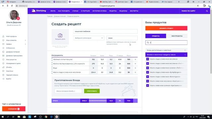Open Food diary in sidebar

click(x=13, y=52)
